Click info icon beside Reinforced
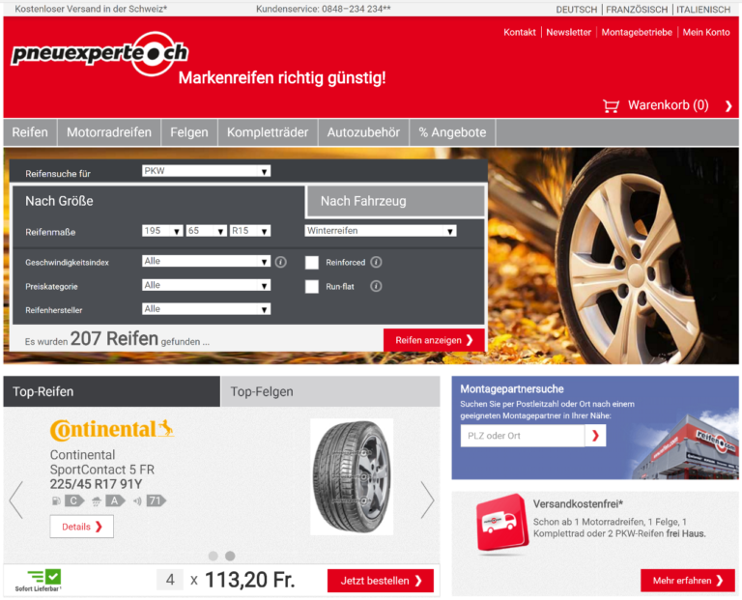Viewport: 742px width, 600px height. (x=376, y=262)
